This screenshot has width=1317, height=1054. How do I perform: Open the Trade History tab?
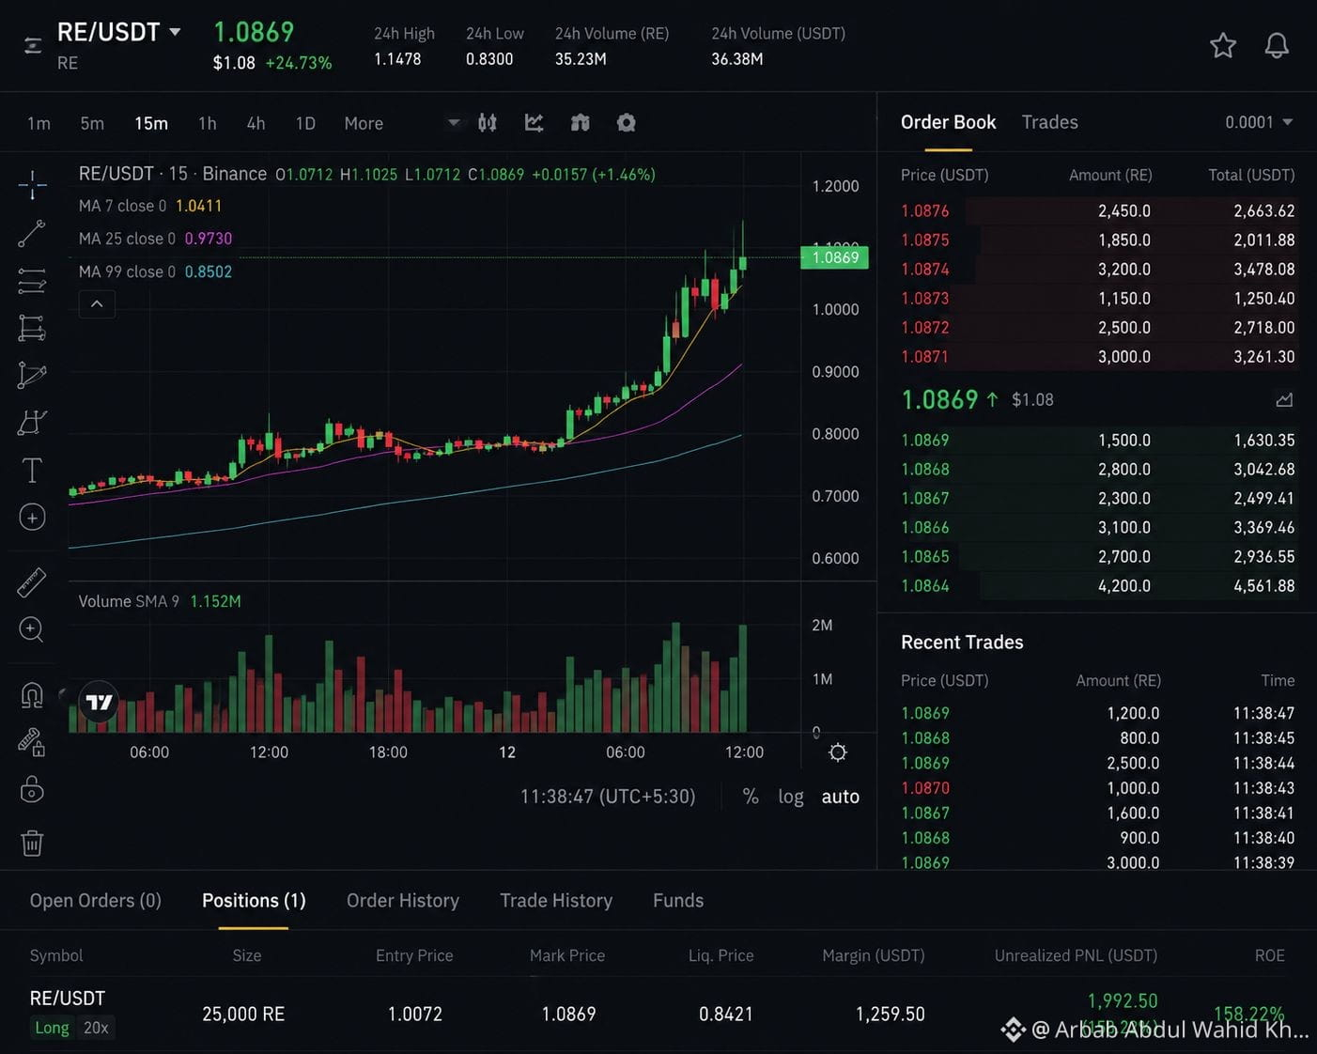[x=556, y=900]
